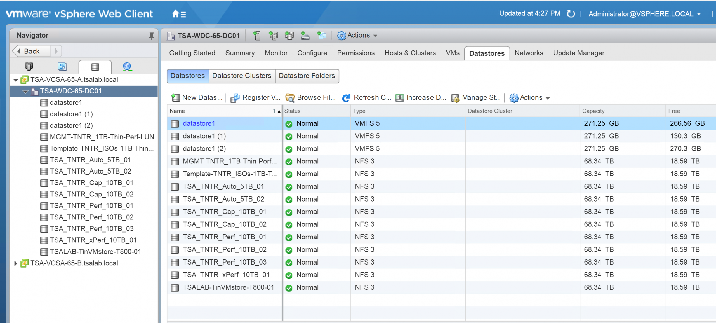
Task: Open the Networks tab
Action: [529, 53]
